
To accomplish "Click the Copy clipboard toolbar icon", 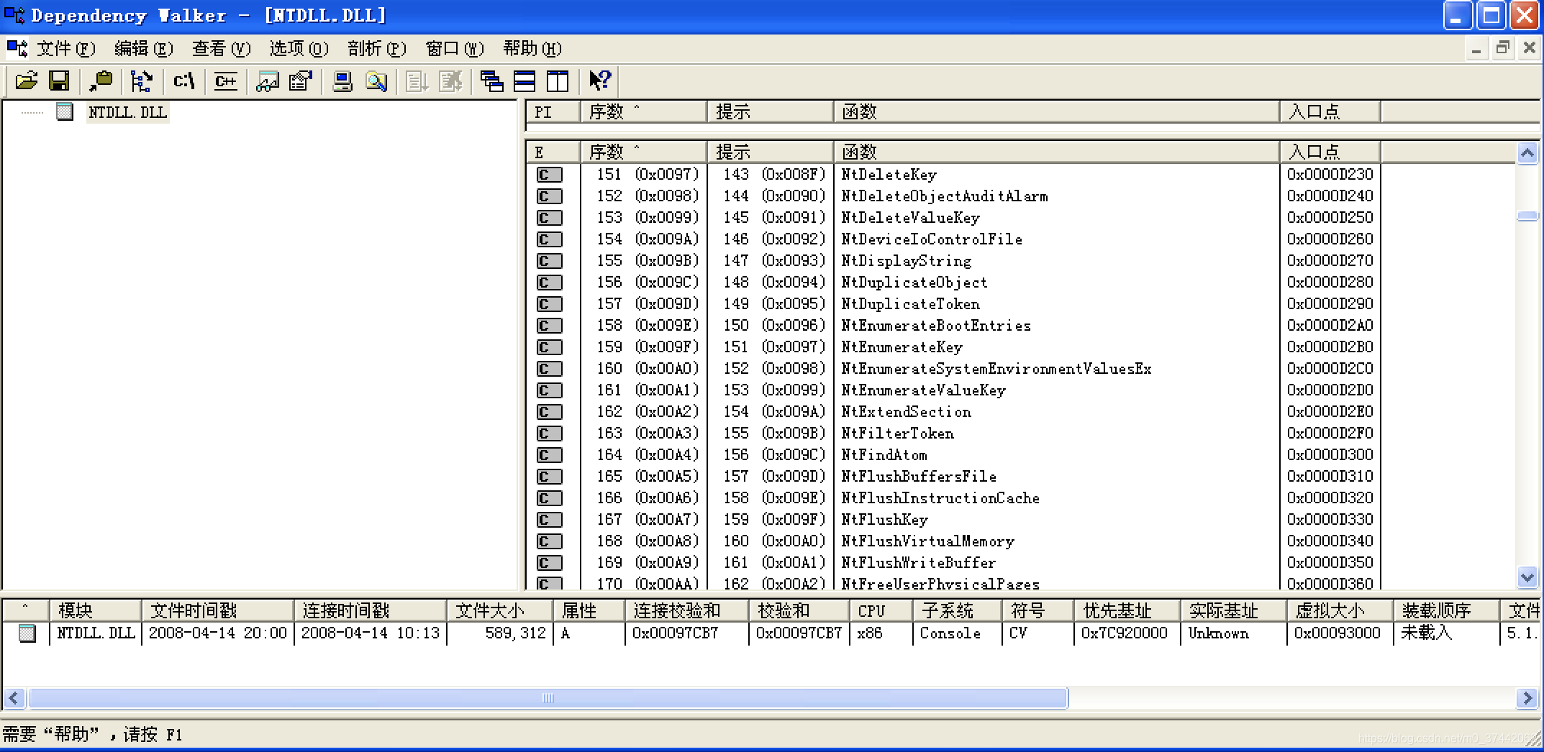I will click(101, 81).
